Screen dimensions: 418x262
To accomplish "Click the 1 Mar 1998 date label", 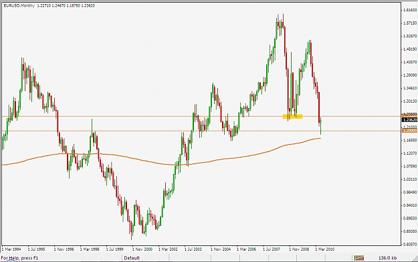I will [x=90, y=249].
